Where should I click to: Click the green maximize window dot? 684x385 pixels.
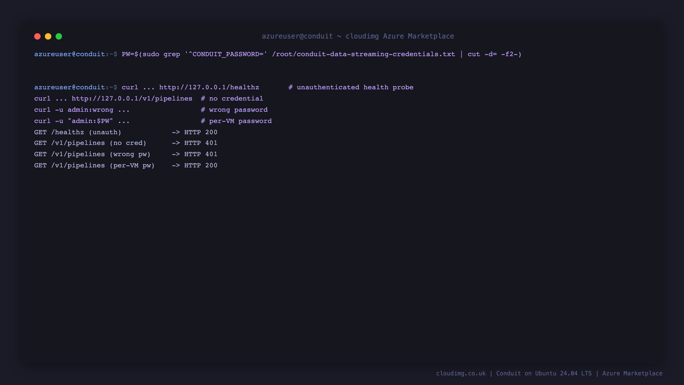(59, 36)
